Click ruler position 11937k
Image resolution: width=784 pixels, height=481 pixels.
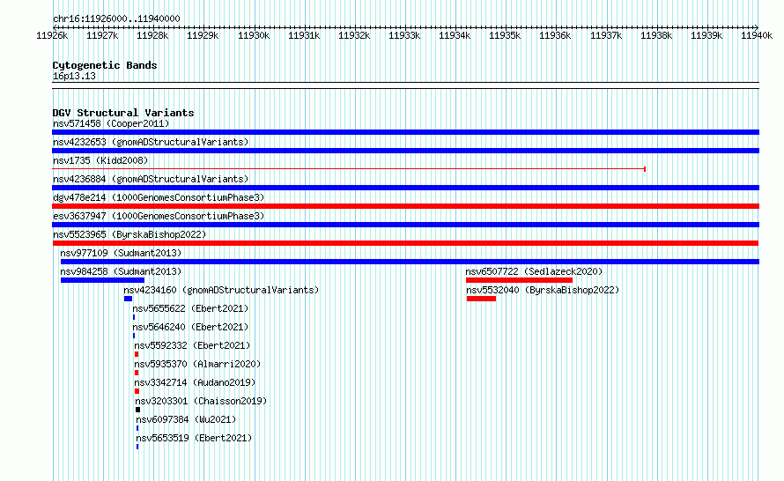pyautogui.click(x=606, y=35)
